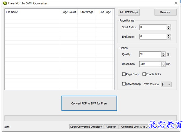Raise Quality with the up spinner arrow

click(x=163, y=53)
